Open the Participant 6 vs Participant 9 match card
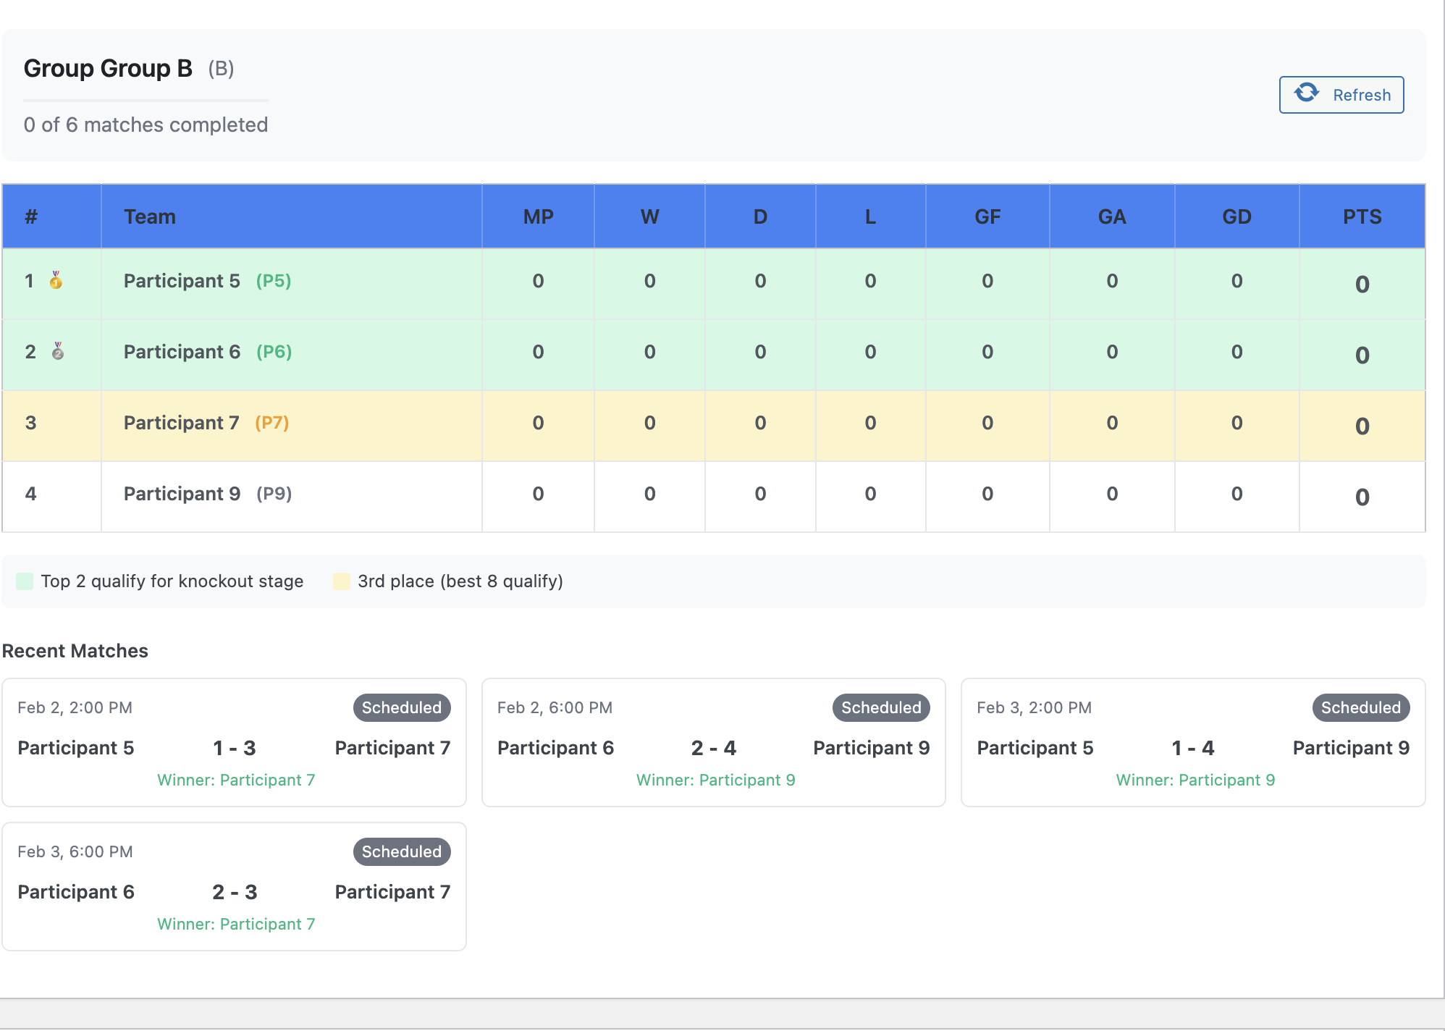The width and height of the screenshot is (1445, 1031). click(x=713, y=742)
